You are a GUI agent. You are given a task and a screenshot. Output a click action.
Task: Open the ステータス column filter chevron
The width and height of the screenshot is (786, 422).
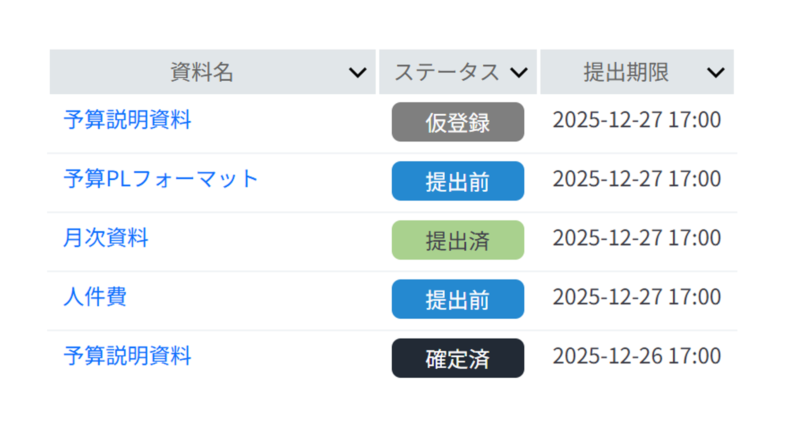pyautogui.click(x=520, y=72)
